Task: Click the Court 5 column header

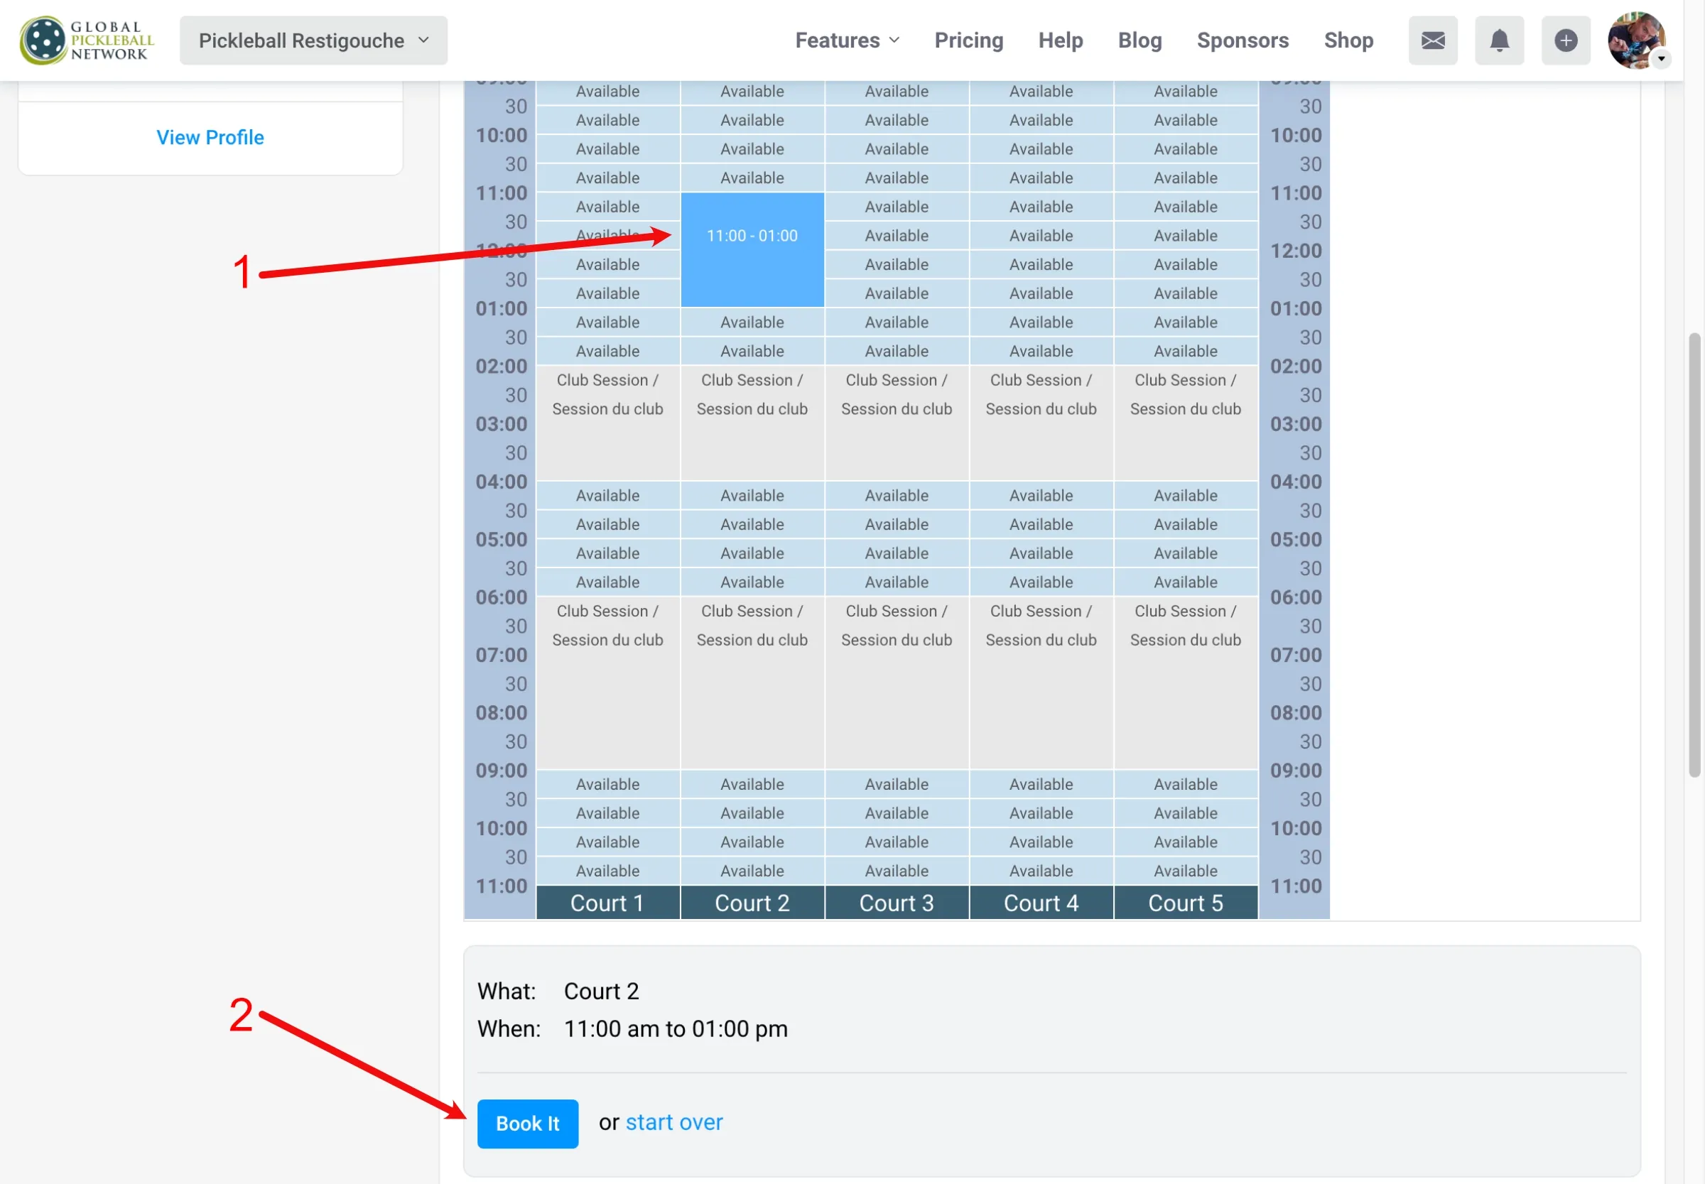Action: tap(1185, 903)
